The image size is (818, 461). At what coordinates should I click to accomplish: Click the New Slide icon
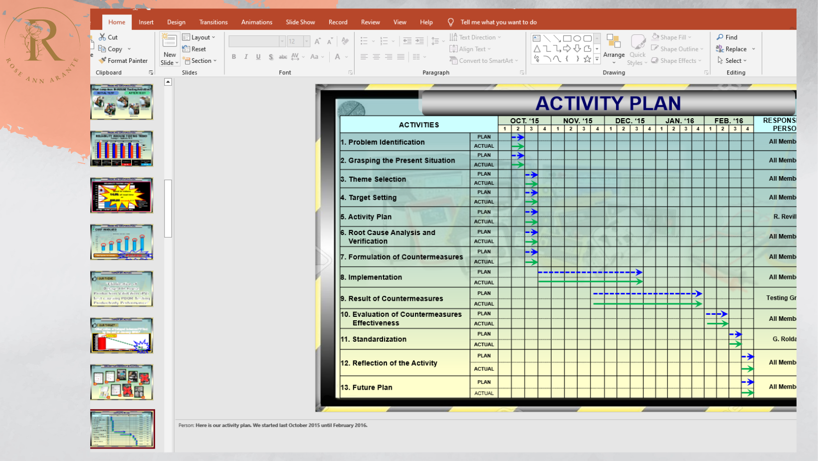point(170,40)
